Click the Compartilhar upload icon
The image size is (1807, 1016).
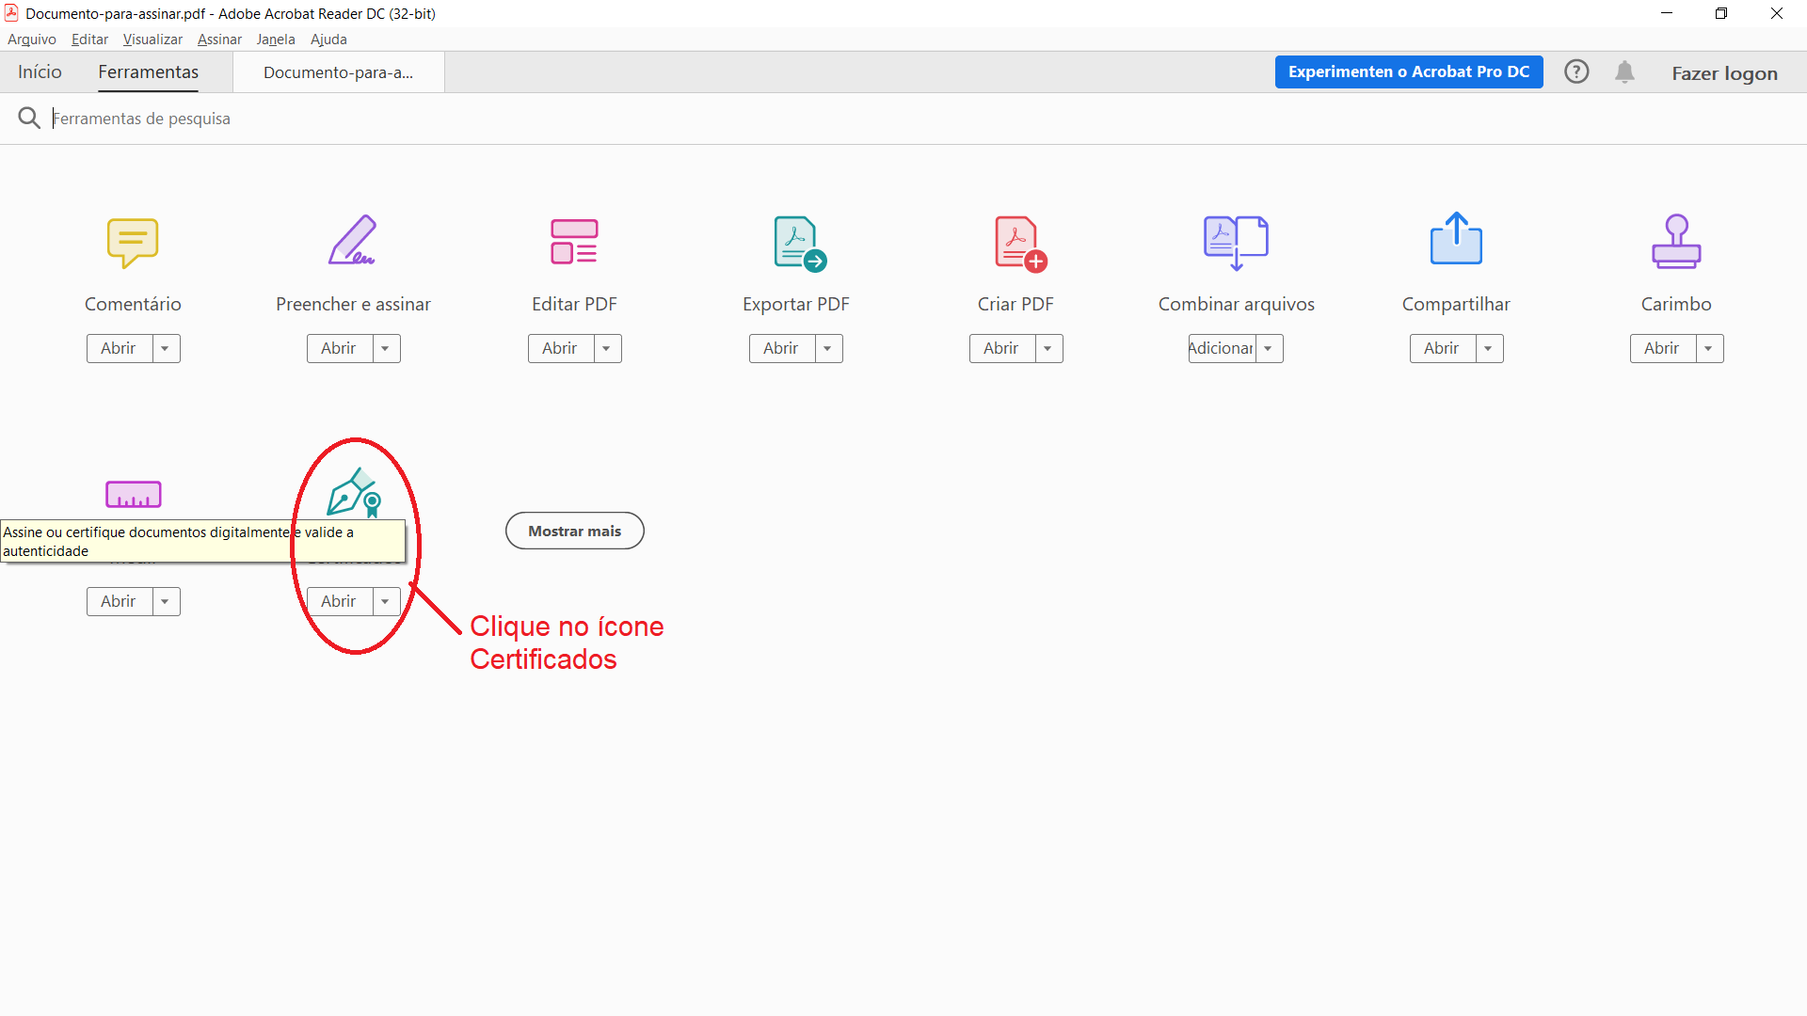pyautogui.click(x=1456, y=239)
